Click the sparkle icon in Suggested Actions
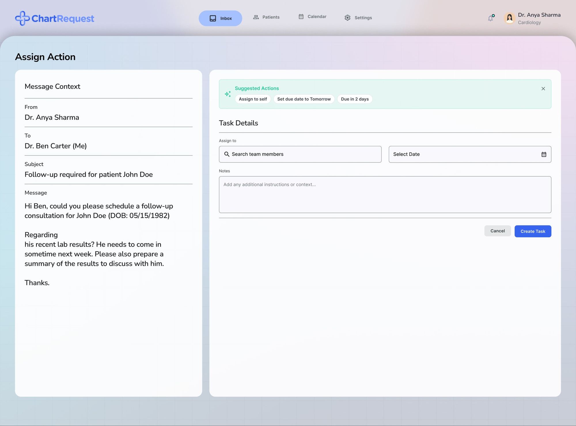This screenshot has width=576, height=426. point(228,94)
